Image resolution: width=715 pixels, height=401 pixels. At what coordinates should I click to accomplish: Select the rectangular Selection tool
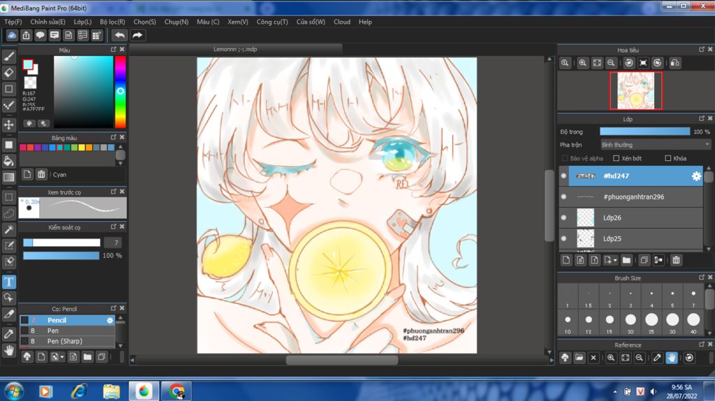coord(8,197)
